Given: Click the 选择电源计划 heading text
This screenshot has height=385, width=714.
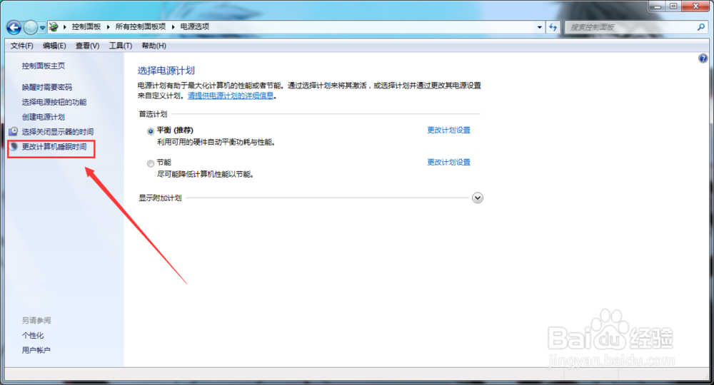Looking at the screenshot, I should pyautogui.click(x=166, y=71).
